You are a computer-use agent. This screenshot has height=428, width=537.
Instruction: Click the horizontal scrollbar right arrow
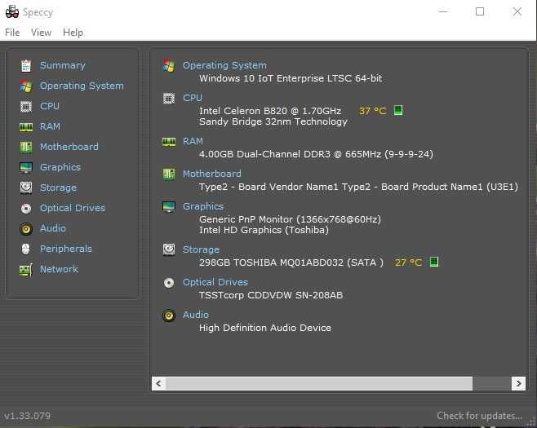[x=518, y=383]
